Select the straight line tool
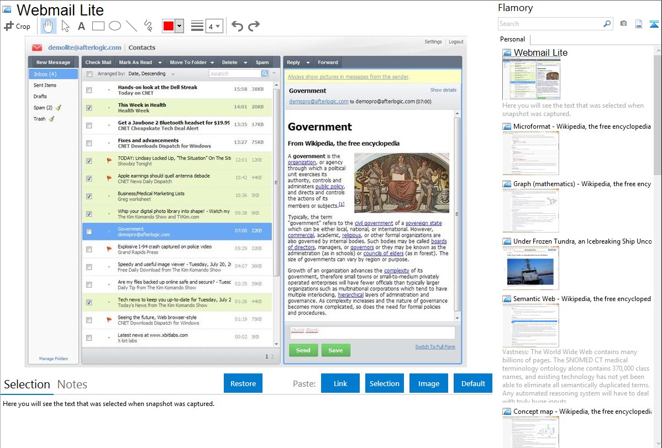This screenshot has height=448, width=662. point(132,26)
